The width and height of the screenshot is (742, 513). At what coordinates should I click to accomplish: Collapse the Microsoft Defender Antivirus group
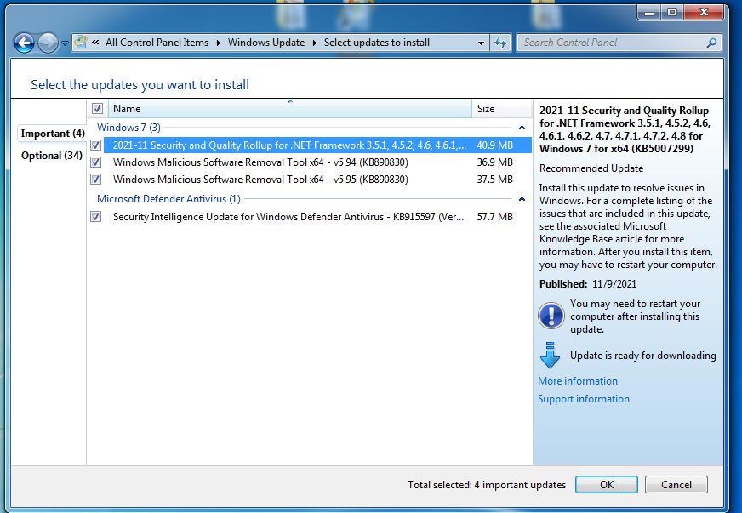522,199
